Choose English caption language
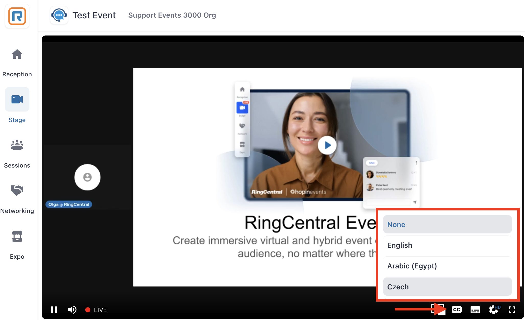Image resolution: width=525 pixels, height=320 pixels. pos(447,245)
